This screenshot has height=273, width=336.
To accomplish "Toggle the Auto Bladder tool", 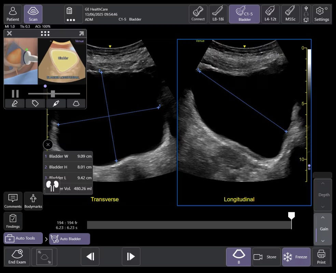I will point(69,239).
